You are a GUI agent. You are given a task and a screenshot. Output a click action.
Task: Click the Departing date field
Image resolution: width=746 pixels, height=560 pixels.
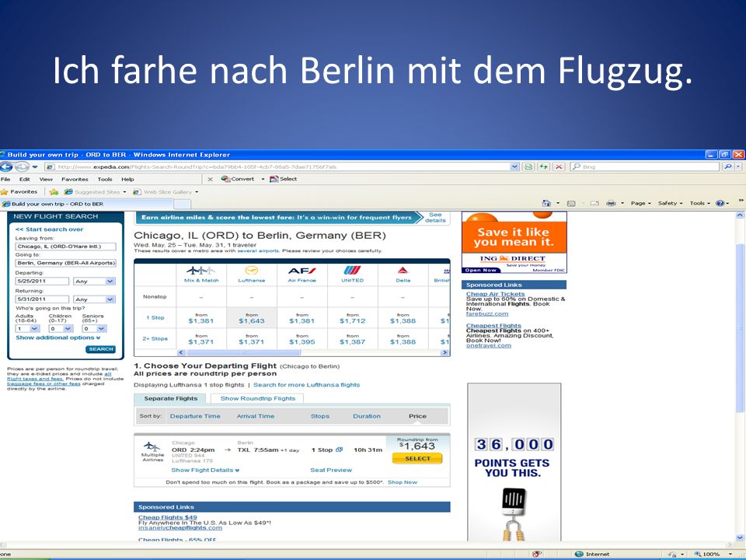tap(42, 282)
